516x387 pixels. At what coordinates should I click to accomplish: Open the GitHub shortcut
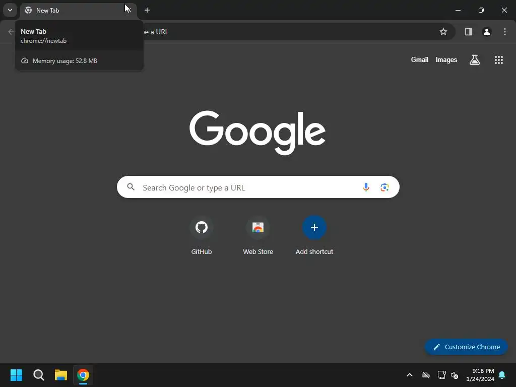[202, 236]
